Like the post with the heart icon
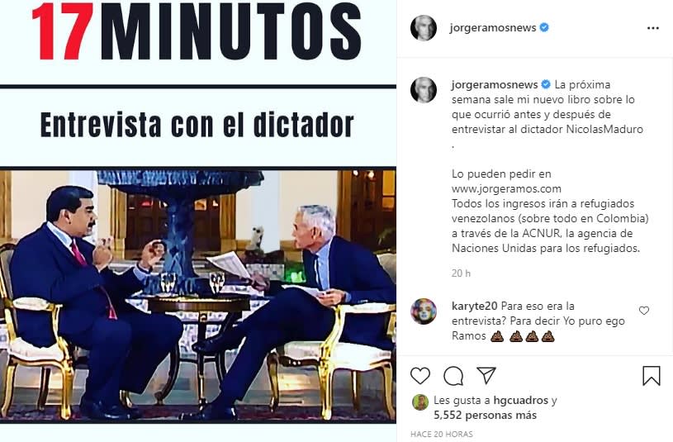Image resolution: width=673 pixels, height=442 pixels. [420, 376]
